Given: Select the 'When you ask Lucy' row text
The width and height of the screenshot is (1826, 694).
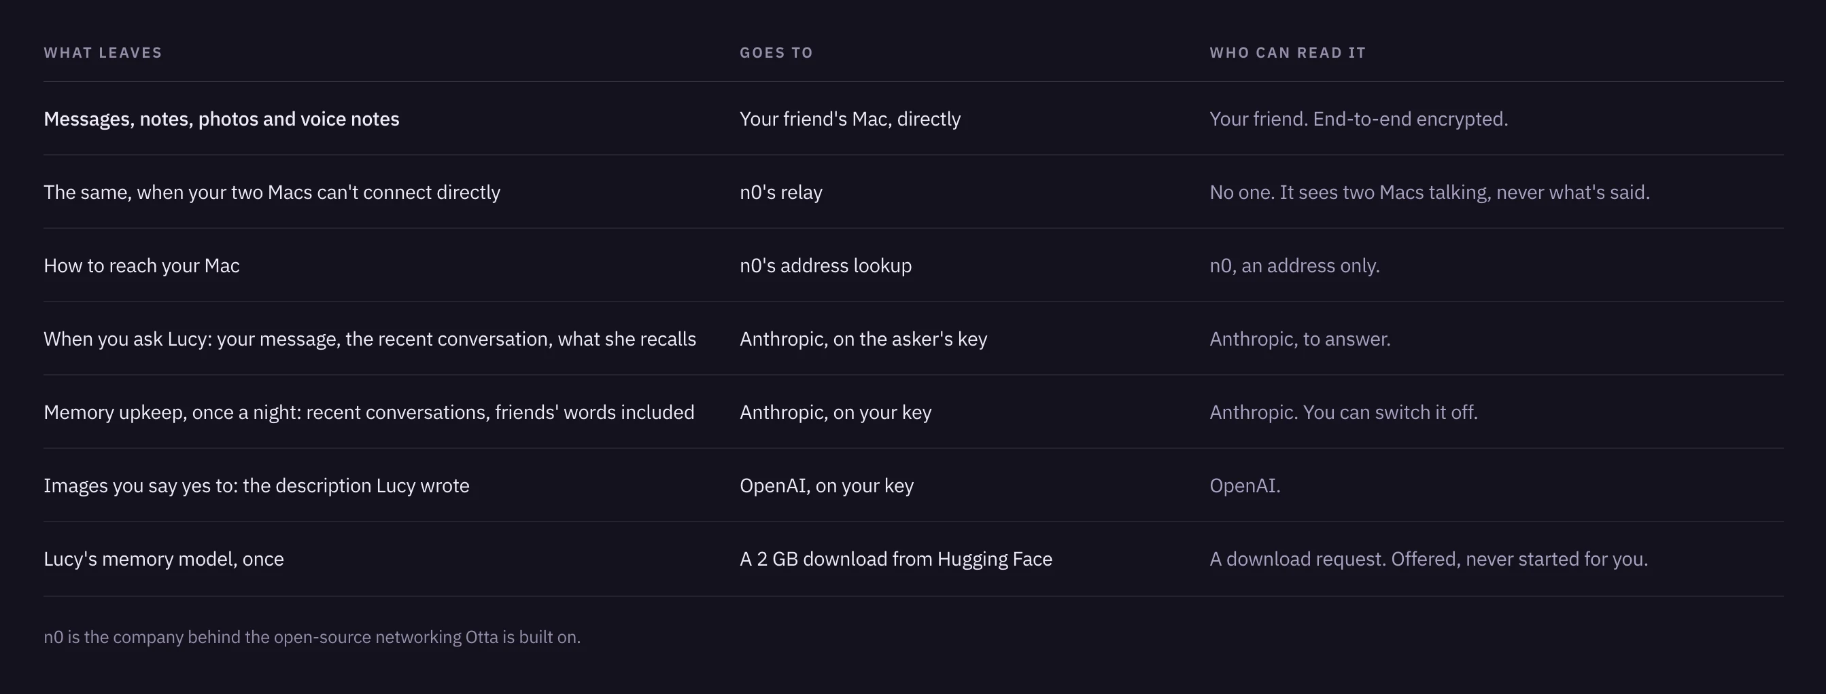Looking at the screenshot, I should tap(370, 340).
